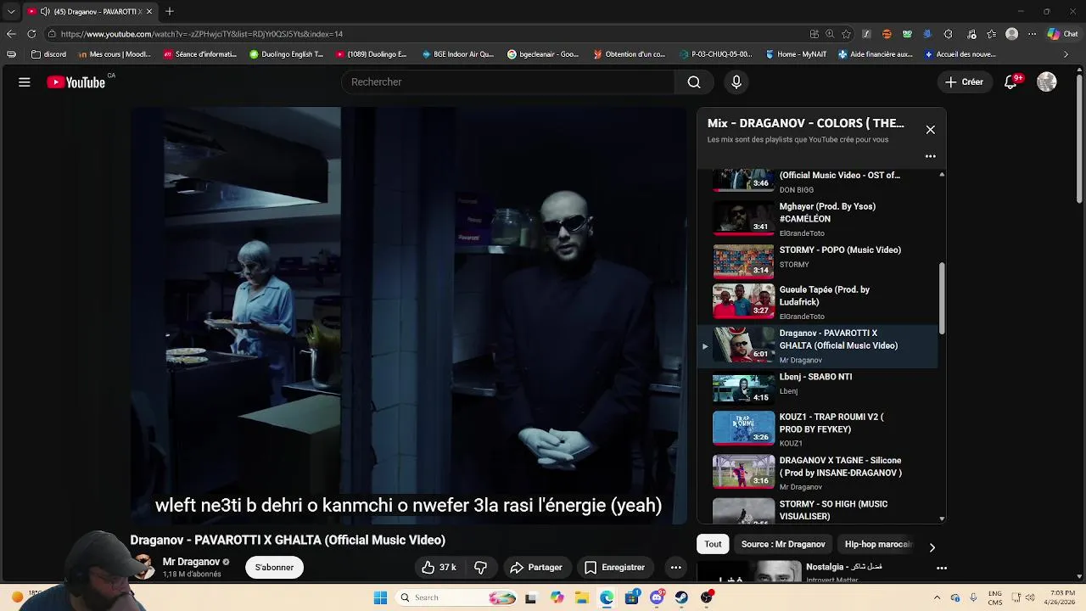
Task: Play Gueule Tapée (Prod. by Ludafrick) from playlist
Action: pyautogui.click(x=818, y=303)
